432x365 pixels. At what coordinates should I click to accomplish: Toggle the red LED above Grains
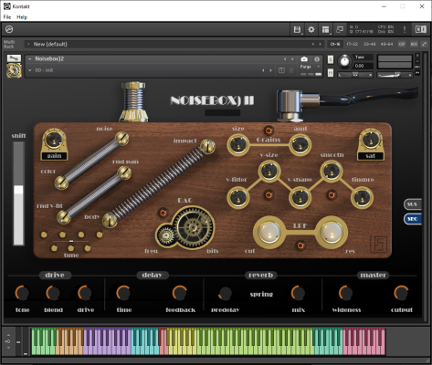[269, 130]
